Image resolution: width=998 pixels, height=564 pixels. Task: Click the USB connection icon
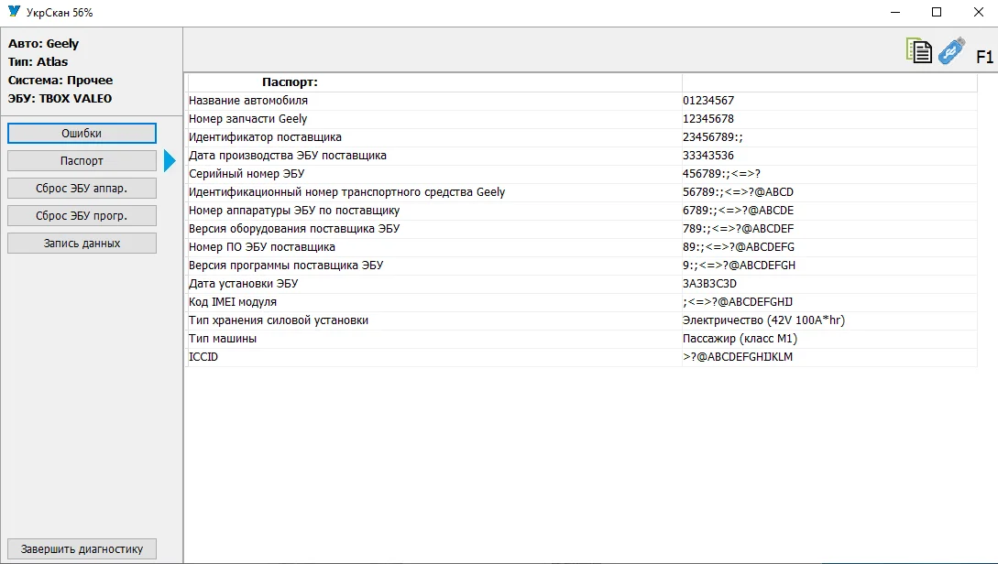click(x=951, y=51)
